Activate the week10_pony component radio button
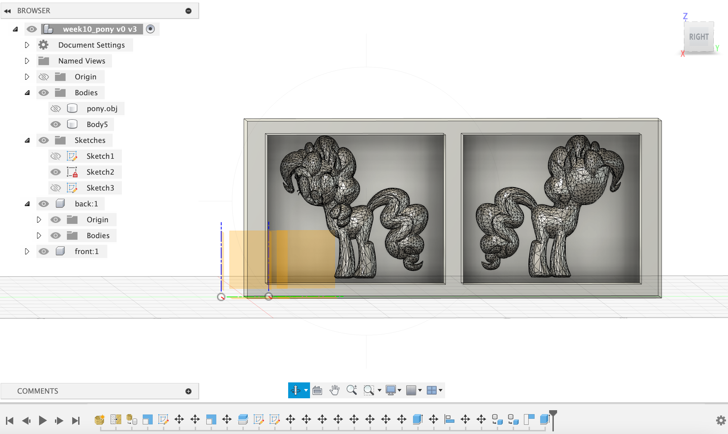Image resolution: width=728 pixels, height=434 pixels. click(x=150, y=29)
